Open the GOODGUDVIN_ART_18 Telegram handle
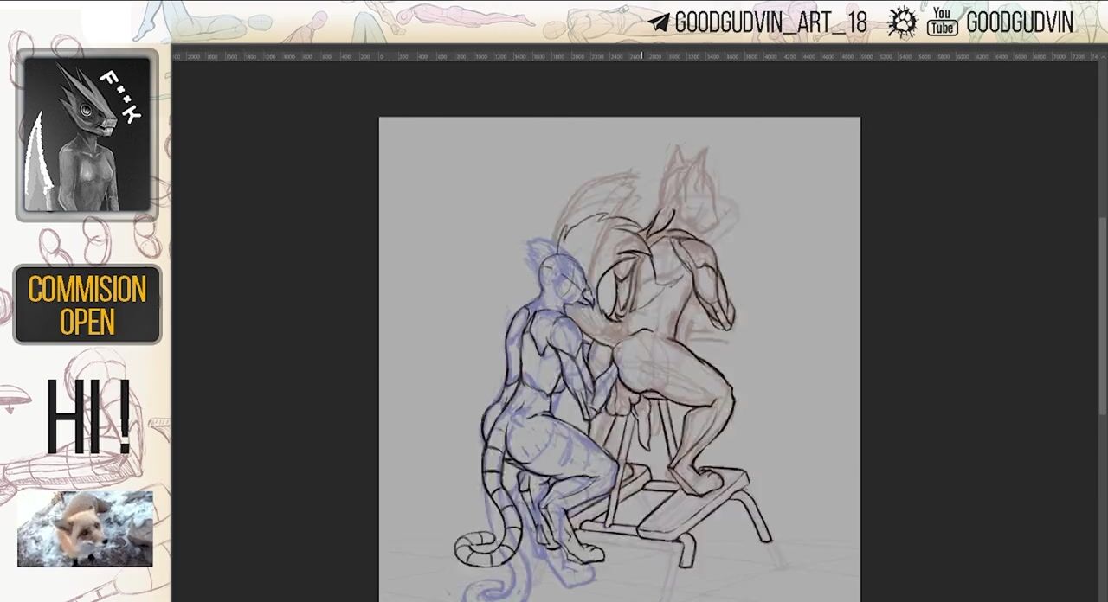 tap(770, 23)
